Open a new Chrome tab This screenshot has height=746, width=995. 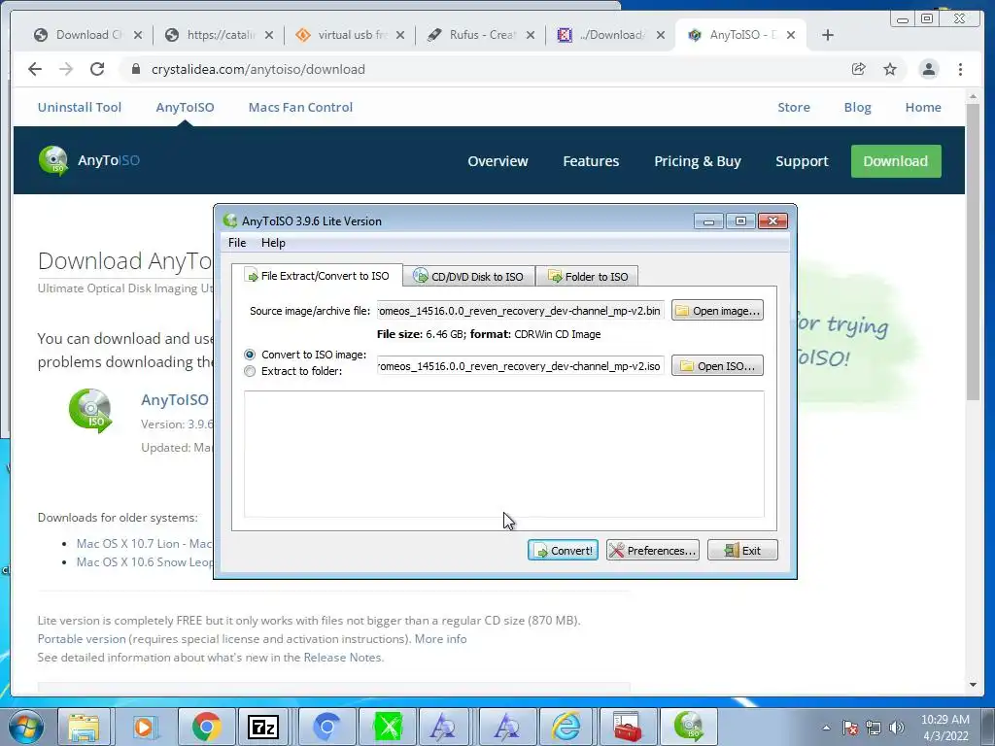pyautogui.click(x=828, y=35)
